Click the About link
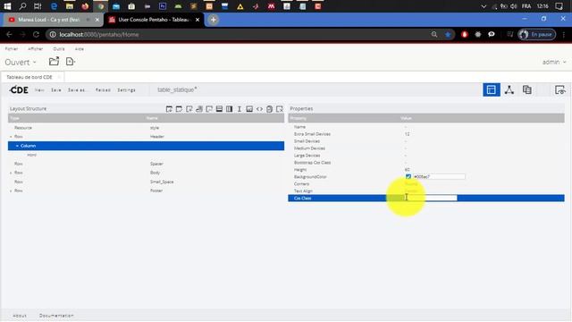This screenshot has width=572, height=322. (20, 316)
